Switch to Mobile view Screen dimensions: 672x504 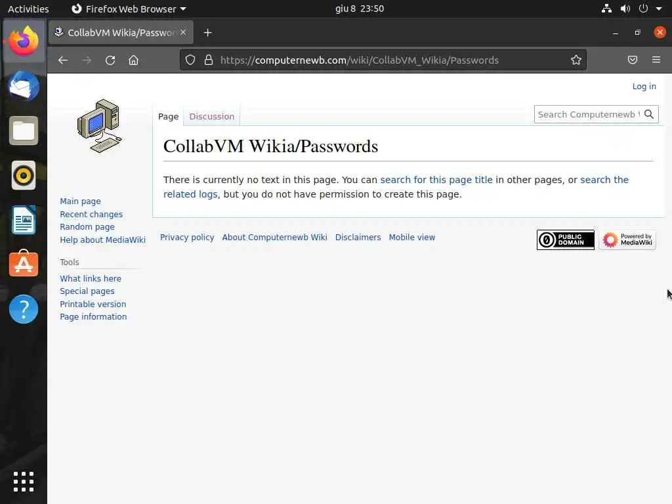pyautogui.click(x=412, y=237)
